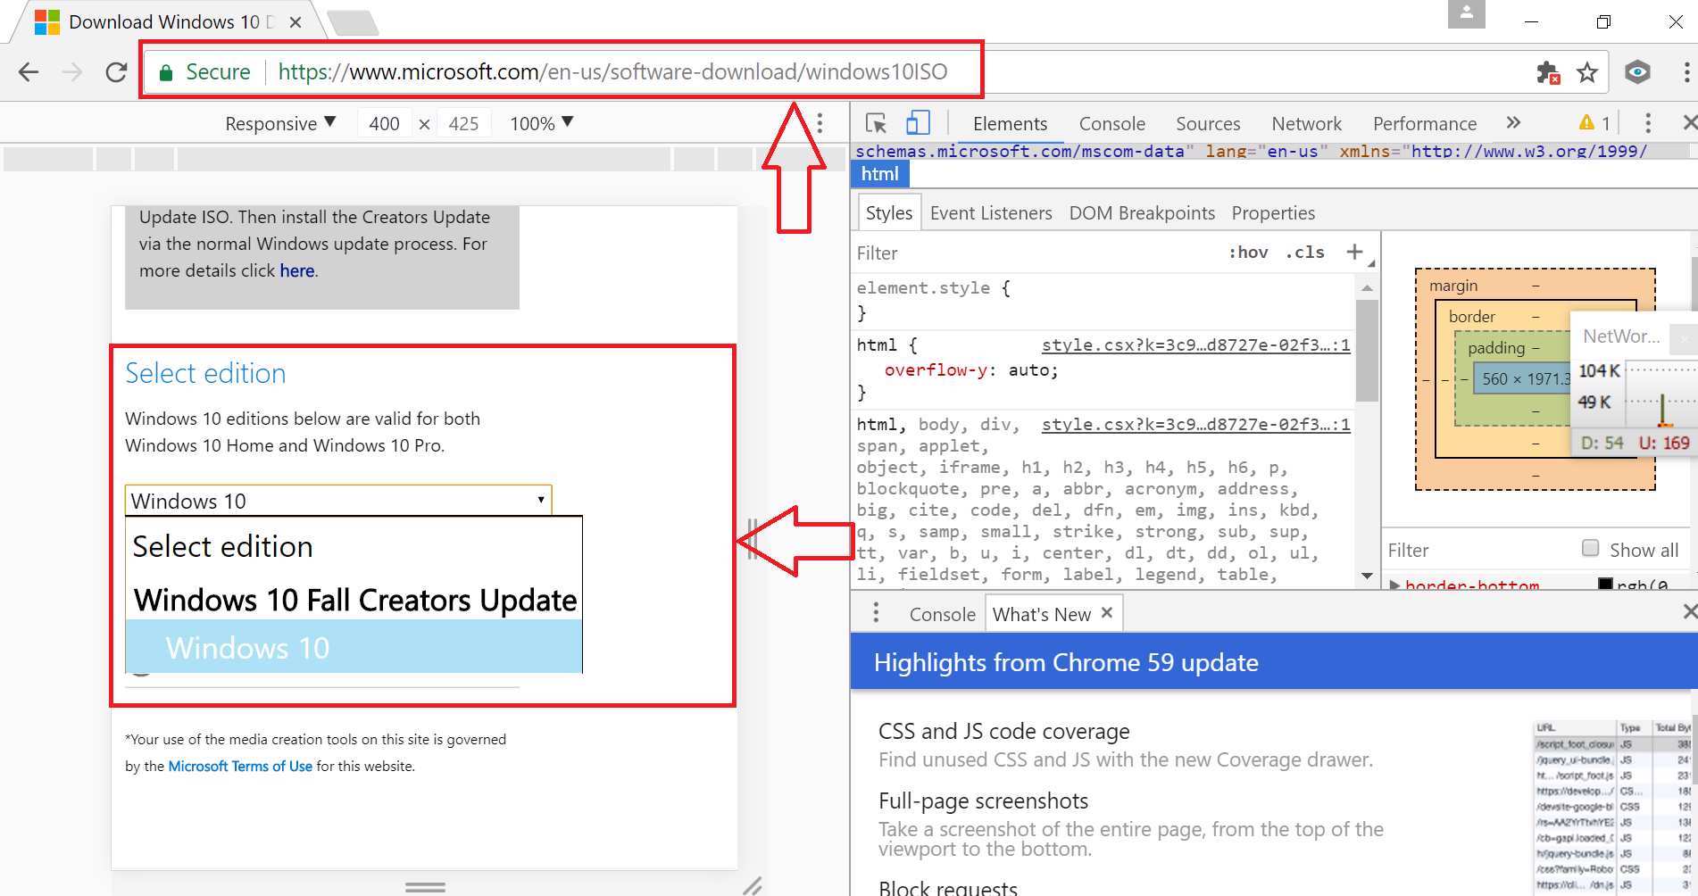Viewport: 1698px width, 896px height.
Task: Open the extension puzzle icon in address bar
Action: coord(1548,72)
